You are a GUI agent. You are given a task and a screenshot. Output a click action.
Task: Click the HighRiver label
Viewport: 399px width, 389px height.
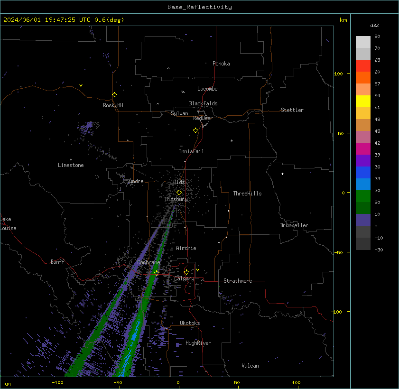point(198,343)
